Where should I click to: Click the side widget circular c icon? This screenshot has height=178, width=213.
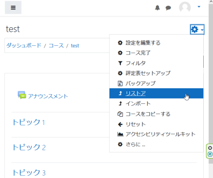point(210,154)
